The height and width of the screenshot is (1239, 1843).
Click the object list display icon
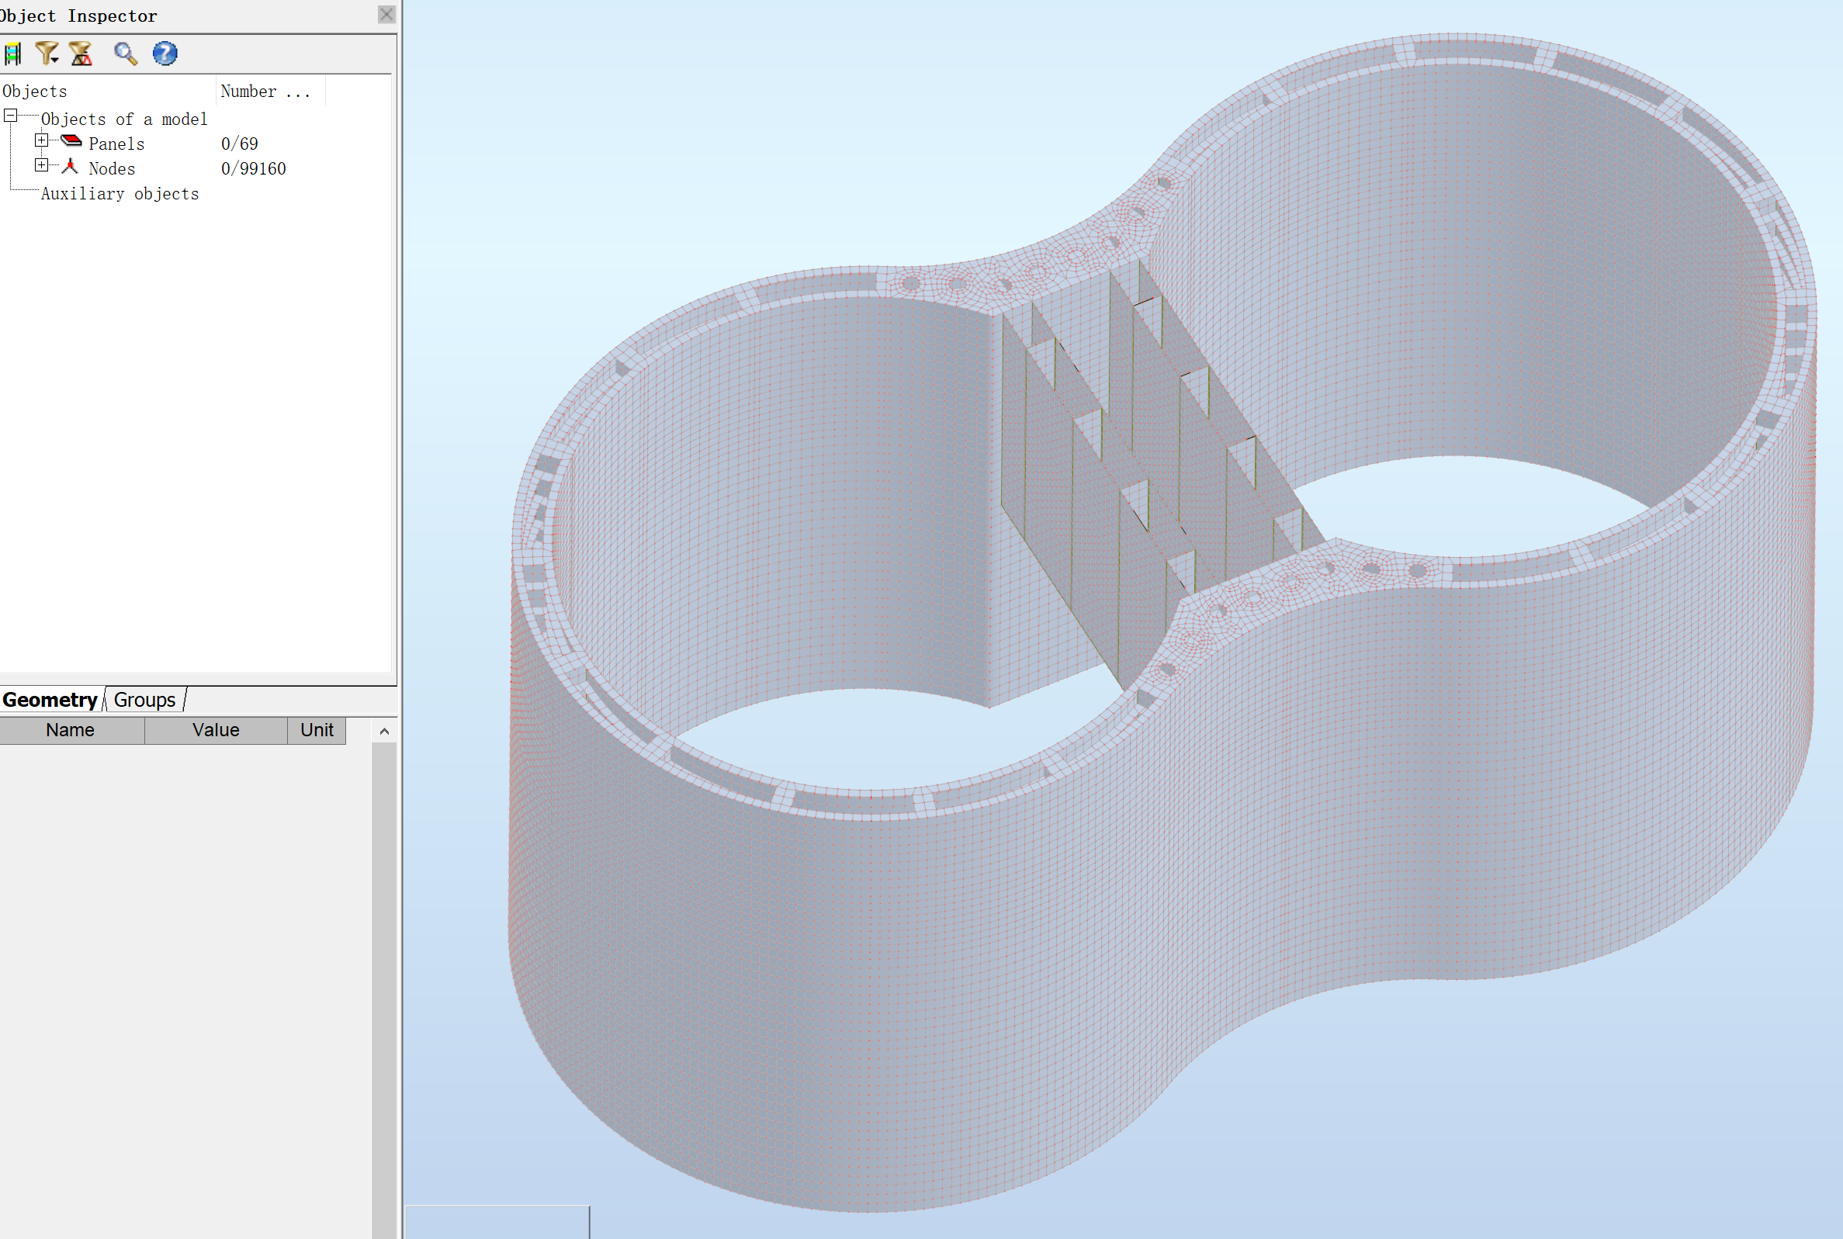pyautogui.click(x=11, y=54)
